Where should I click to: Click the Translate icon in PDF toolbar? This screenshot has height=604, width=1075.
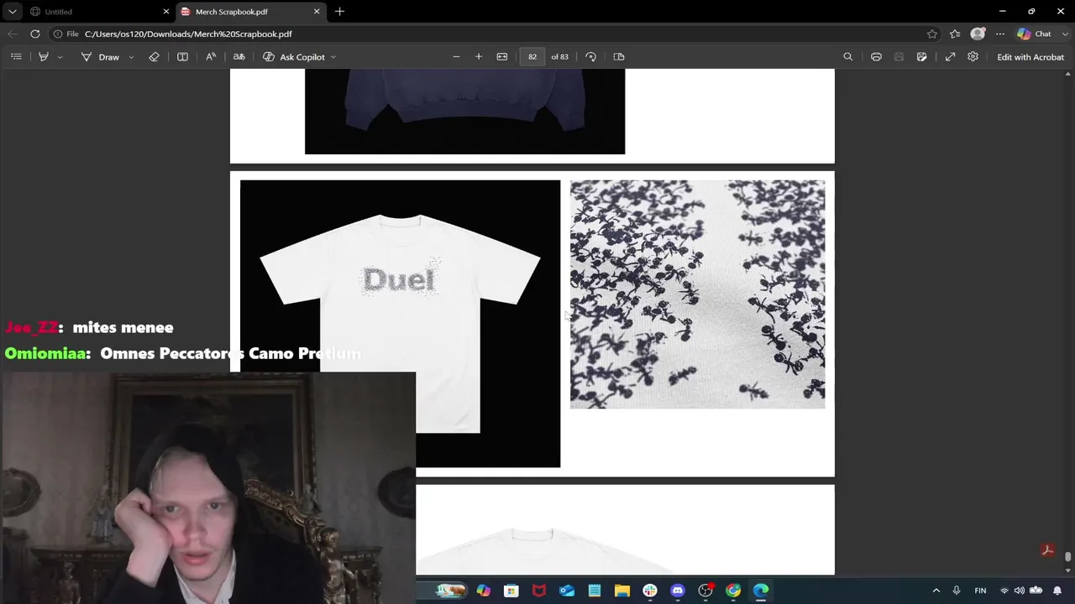[x=239, y=57]
